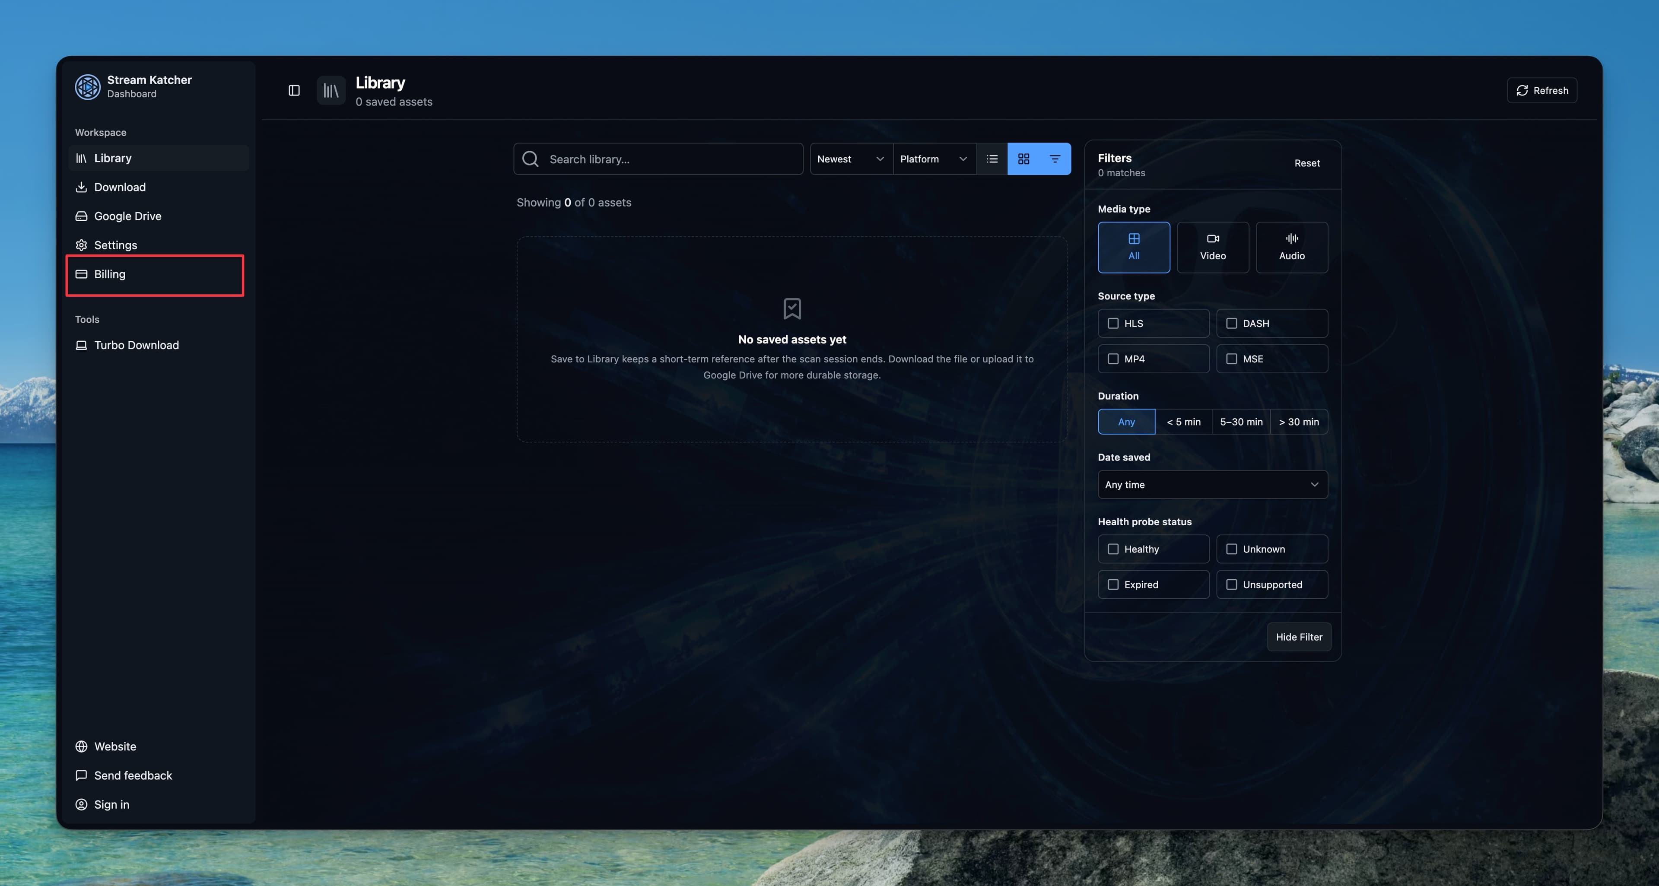The height and width of the screenshot is (886, 1659).
Task: Select Video media type tile
Action: (1213, 247)
